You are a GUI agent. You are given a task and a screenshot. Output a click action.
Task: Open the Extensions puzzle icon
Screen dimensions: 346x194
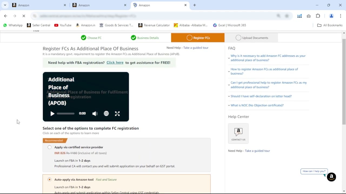tap(318, 16)
